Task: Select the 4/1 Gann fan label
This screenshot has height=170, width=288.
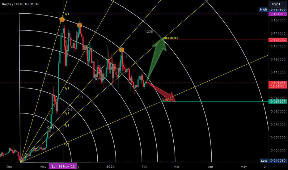Action: pyautogui.click(x=67, y=125)
